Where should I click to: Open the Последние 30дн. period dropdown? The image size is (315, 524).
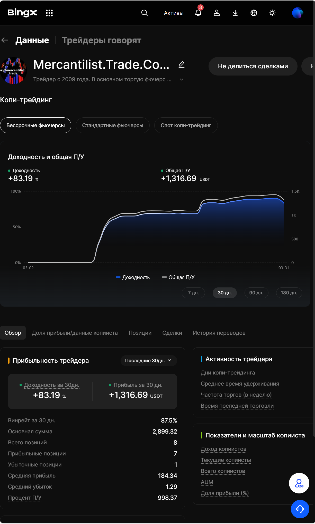(148, 360)
